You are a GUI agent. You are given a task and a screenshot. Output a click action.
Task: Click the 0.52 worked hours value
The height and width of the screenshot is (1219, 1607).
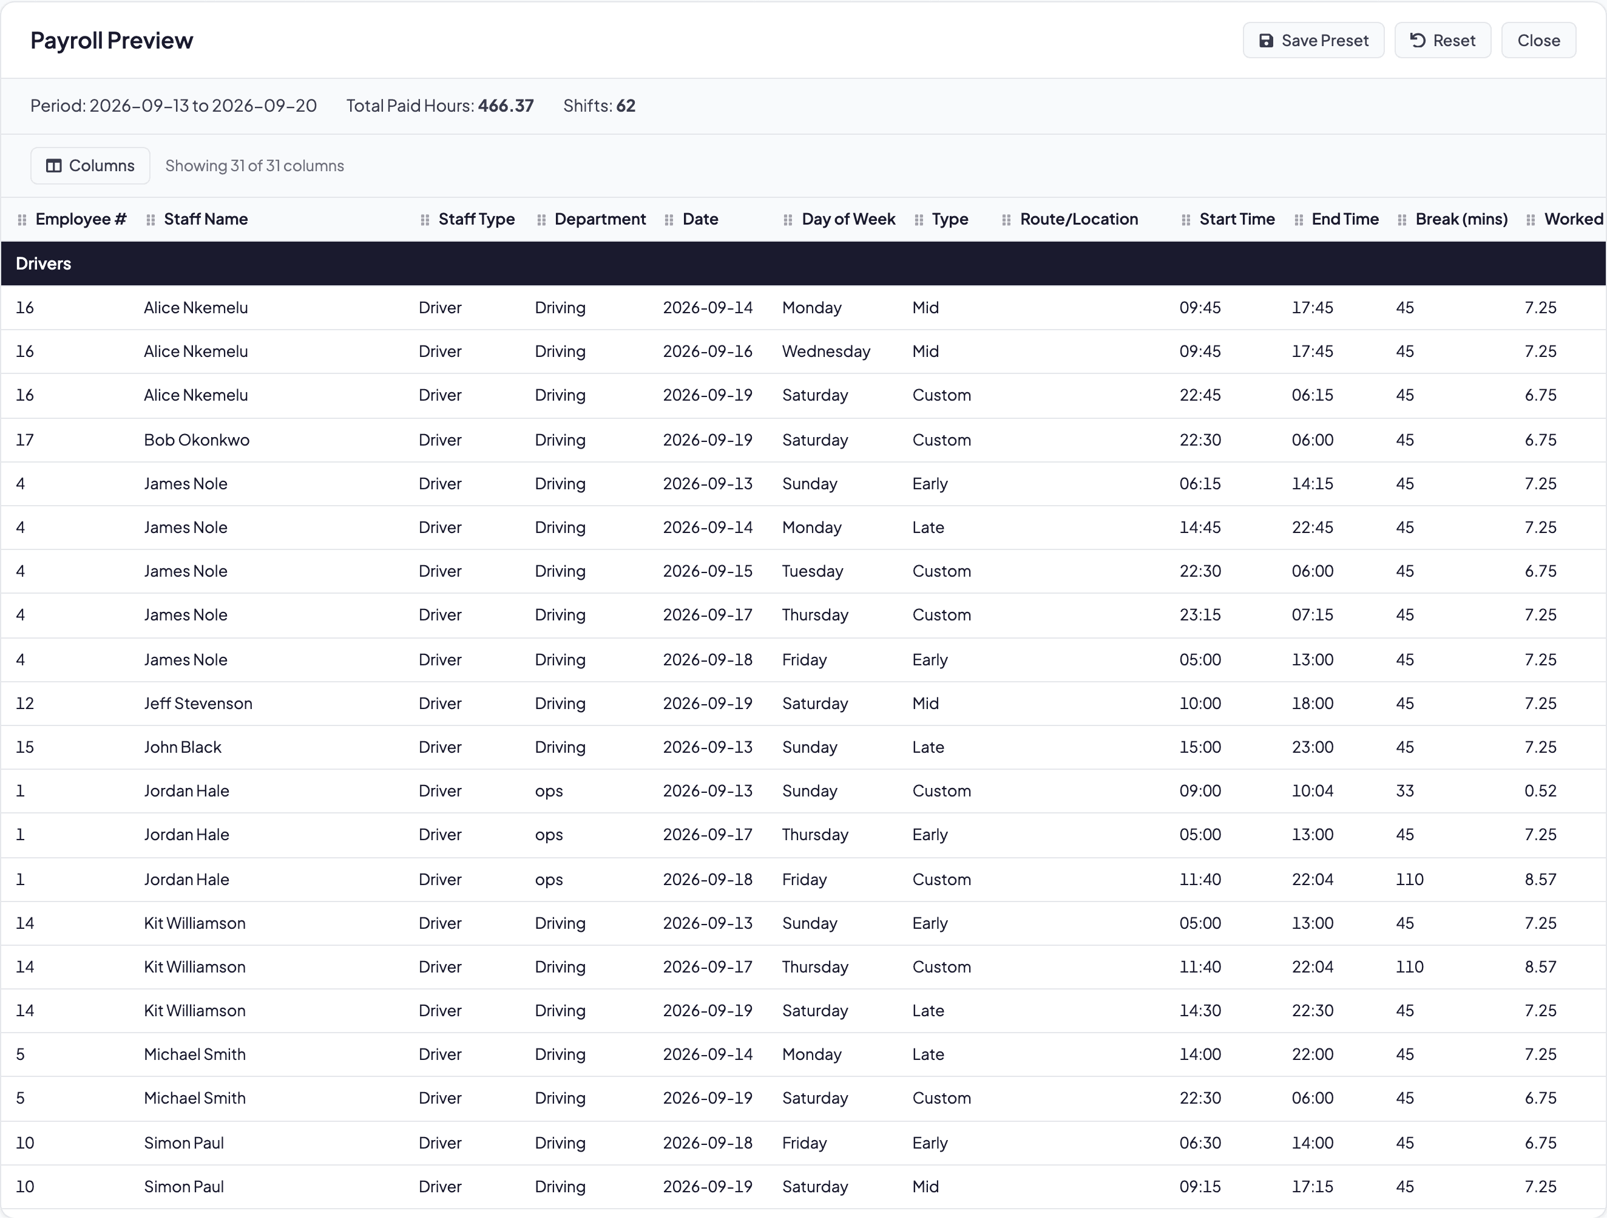1540,791
